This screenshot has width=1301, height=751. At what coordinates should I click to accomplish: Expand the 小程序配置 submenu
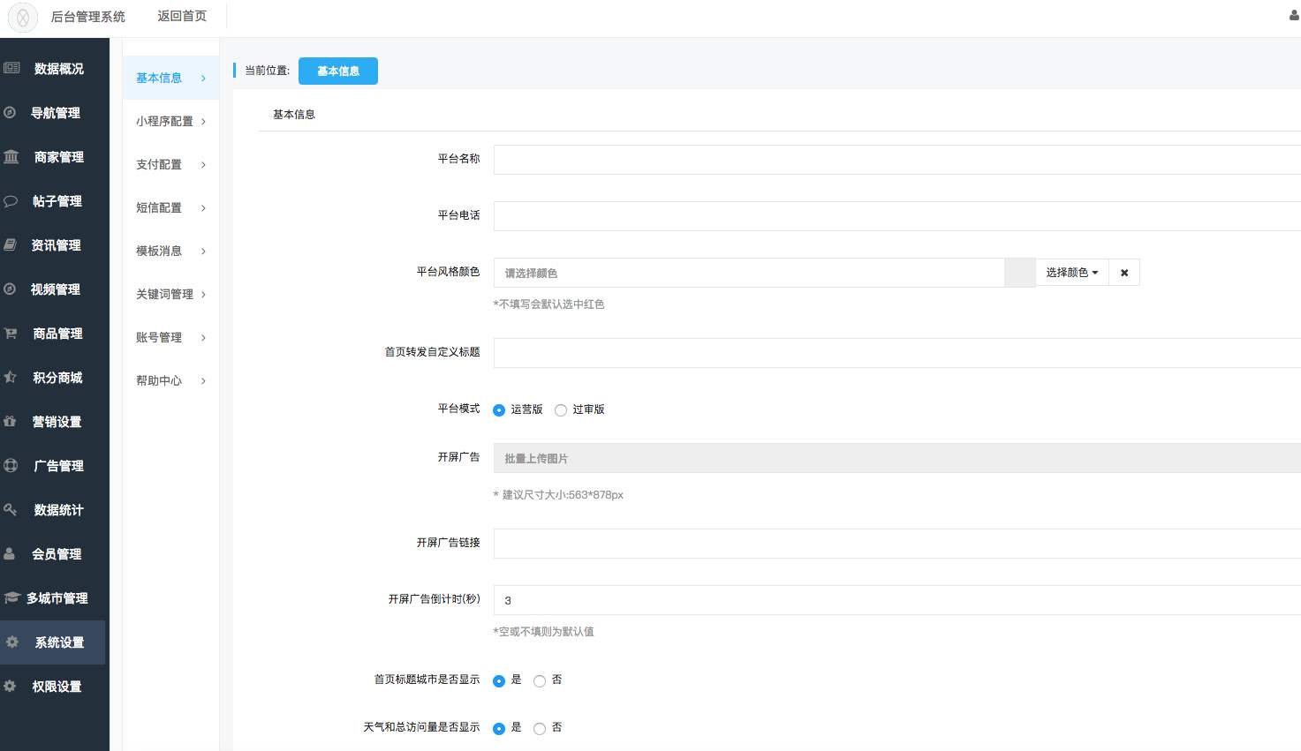pos(170,122)
